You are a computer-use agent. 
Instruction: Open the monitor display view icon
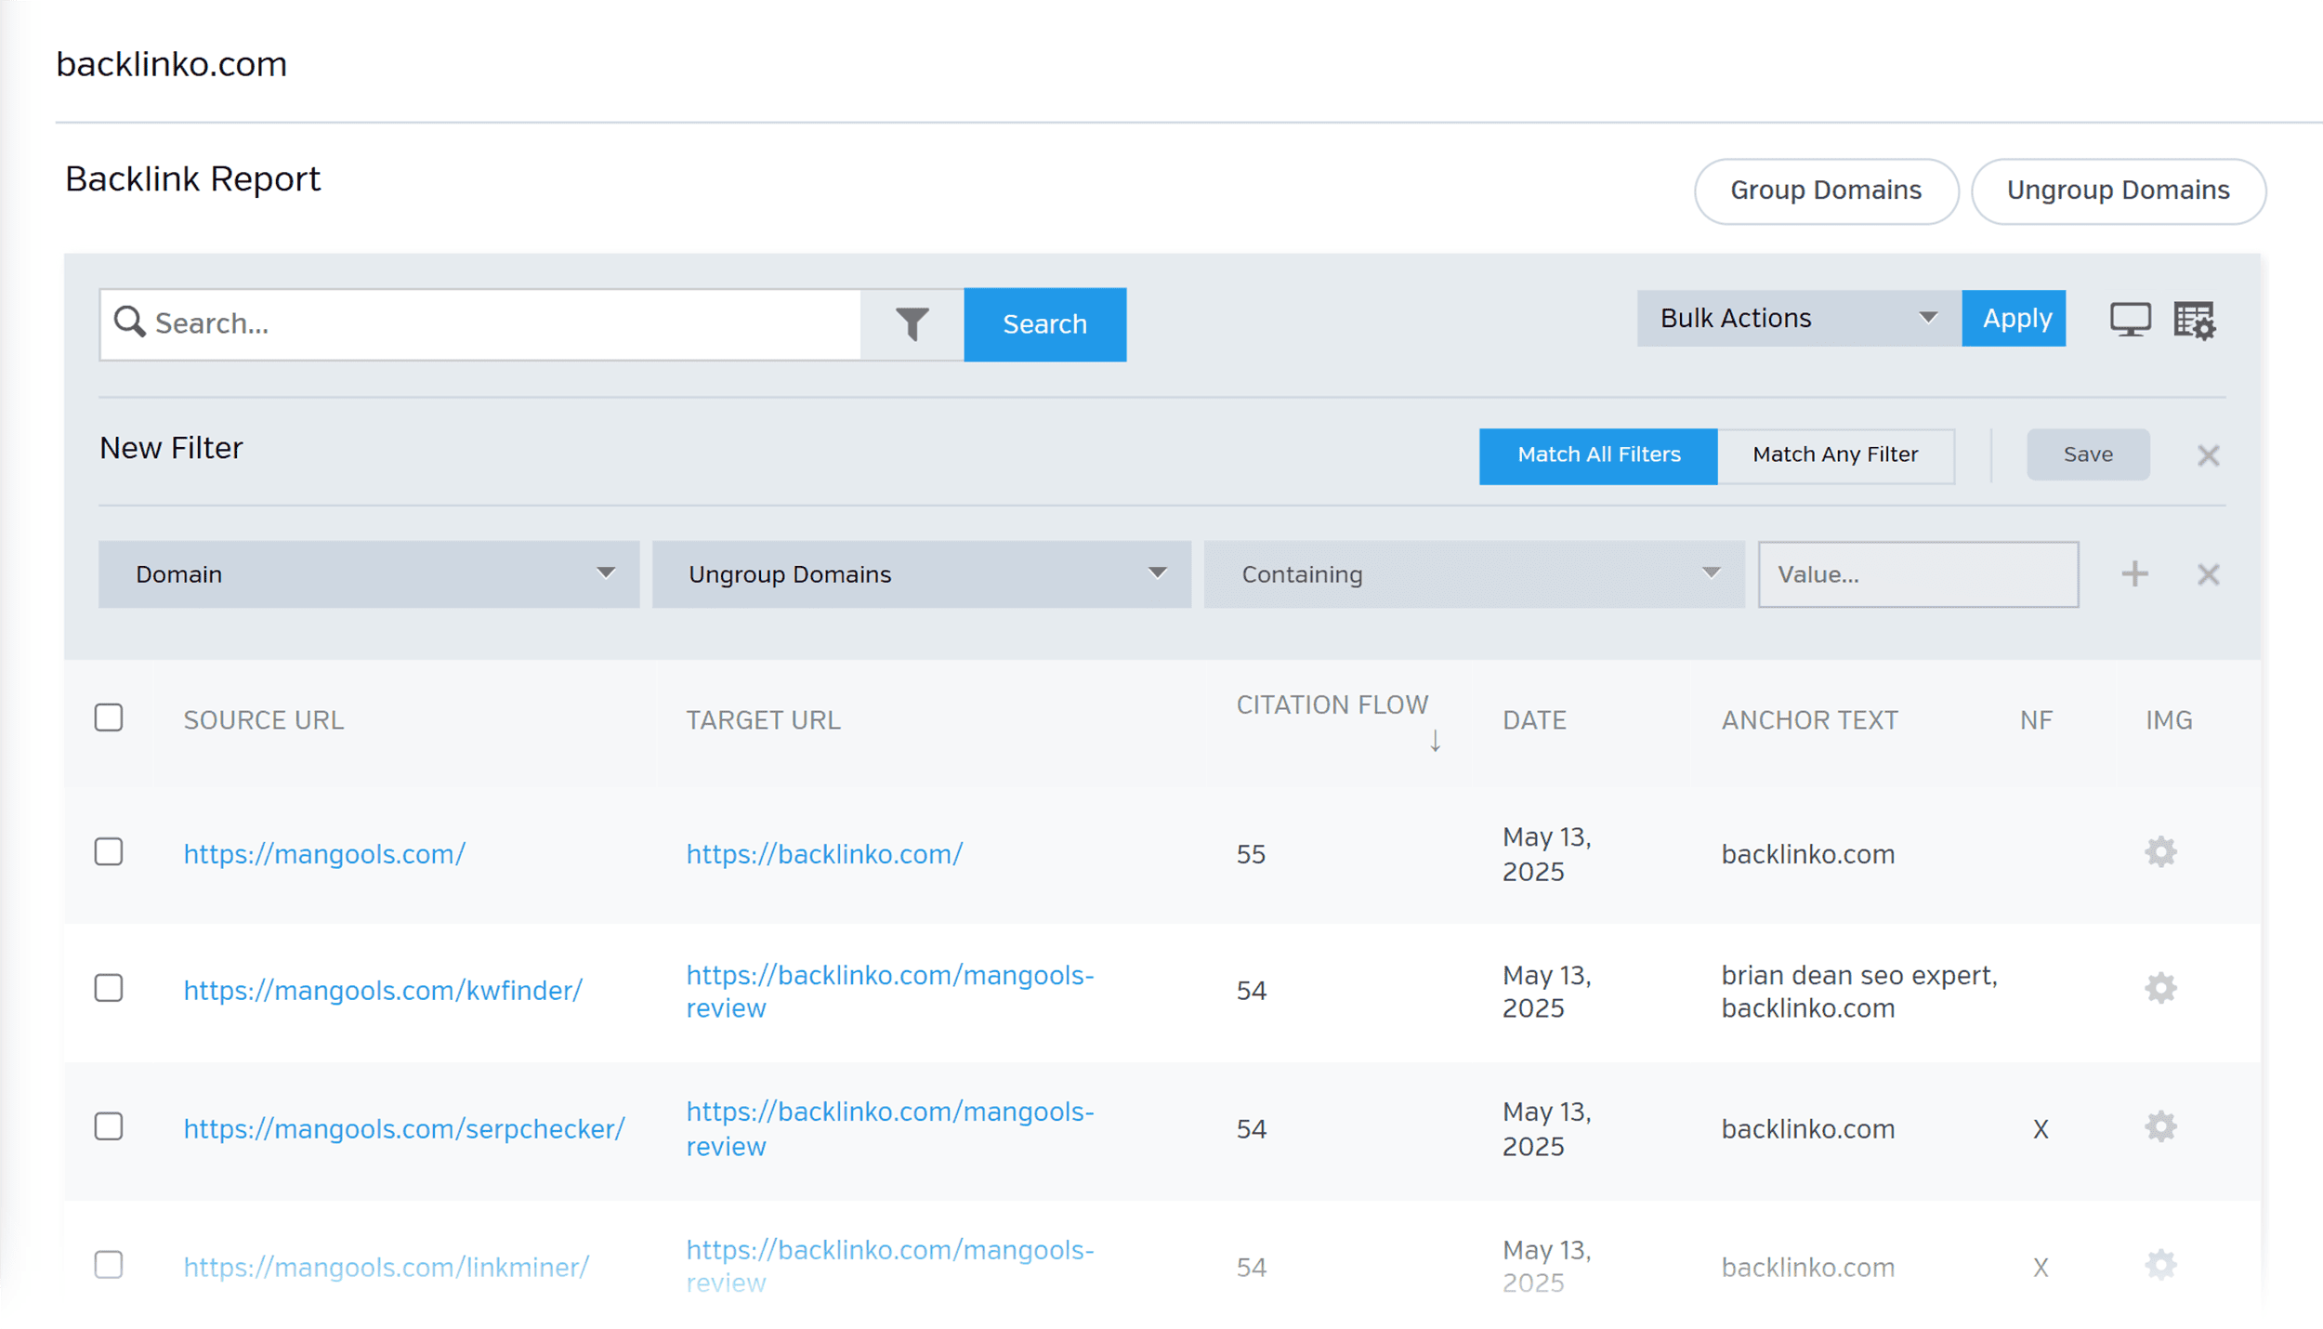click(2130, 320)
